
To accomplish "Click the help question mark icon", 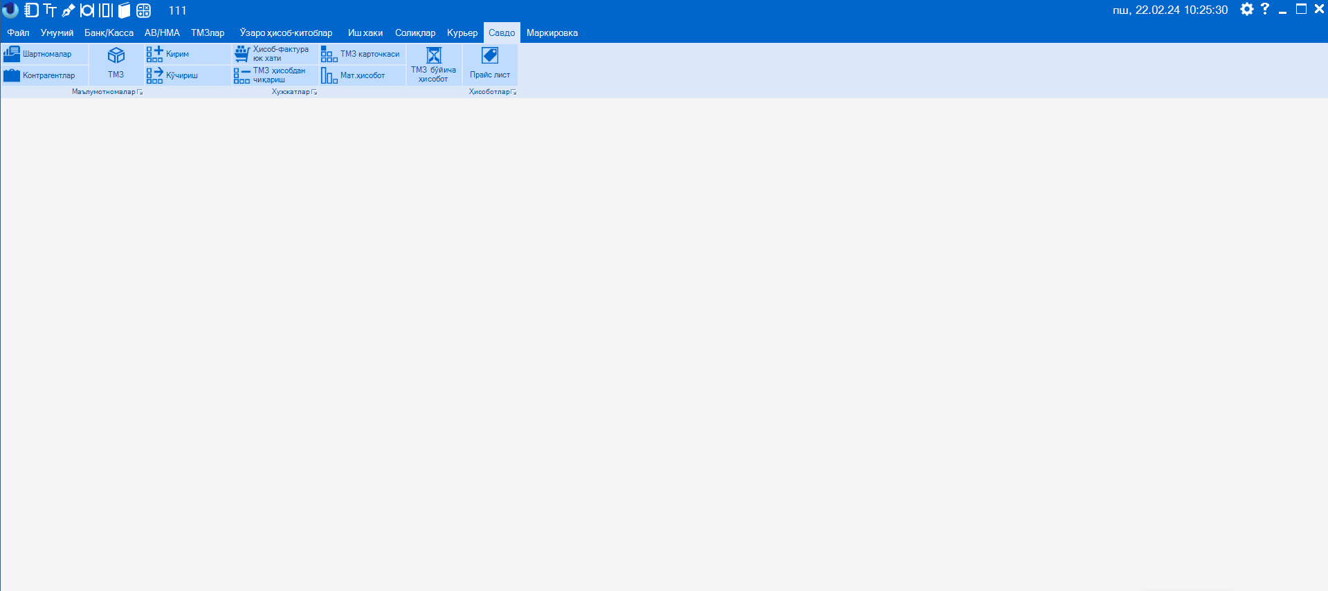I will [x=1265, y=9].
